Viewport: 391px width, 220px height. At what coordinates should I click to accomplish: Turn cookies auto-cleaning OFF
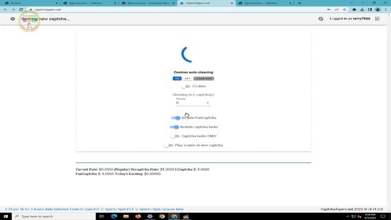(188, 79)
